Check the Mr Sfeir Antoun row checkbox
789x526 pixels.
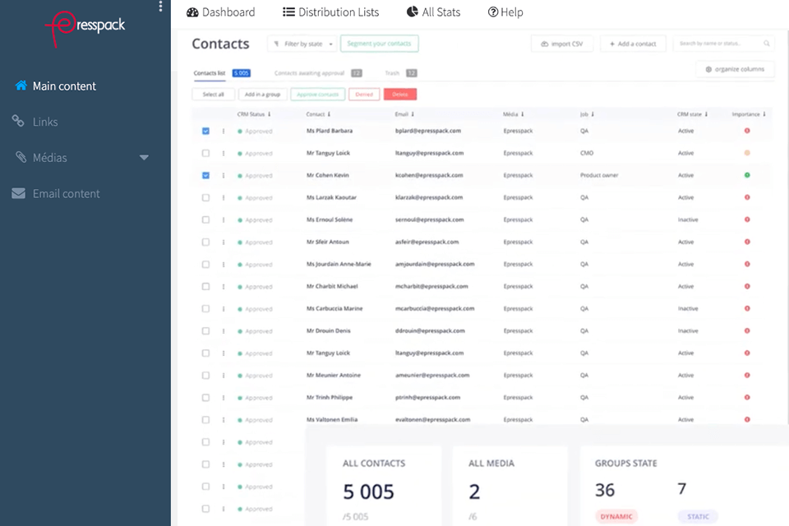(205, 242)
